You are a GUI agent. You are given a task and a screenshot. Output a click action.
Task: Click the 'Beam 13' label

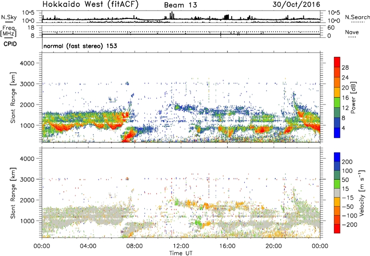(x=180, y=5)
